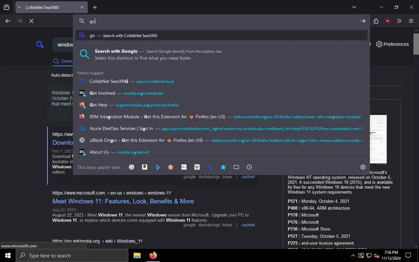
Task: Open the CollabNet SearXNG suggestion
Action: coord(222,81)
